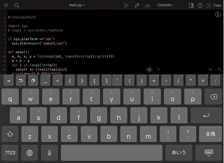Image resolution: width=224 pixels, height=163 pixels.
Task: Tap the closing parenthesis key
Action: pyautogui.click(x=142, y=80)
